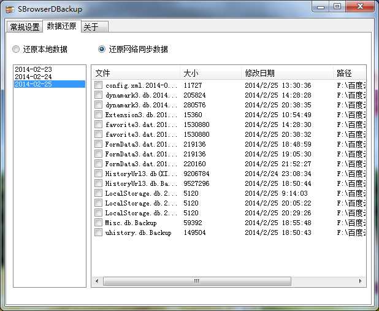Check the Extension3.db file checkbox
The image size is (379, 311).
click(98, 114)
